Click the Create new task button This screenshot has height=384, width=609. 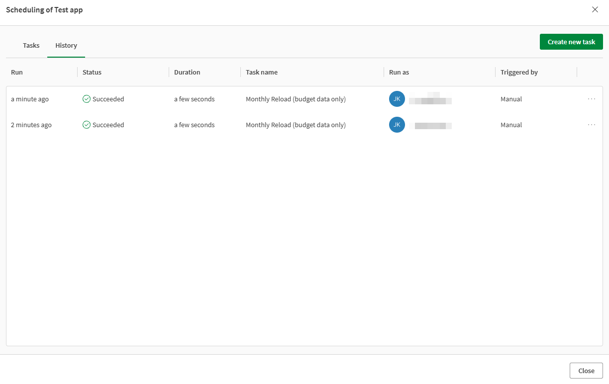tap(571, 42)
